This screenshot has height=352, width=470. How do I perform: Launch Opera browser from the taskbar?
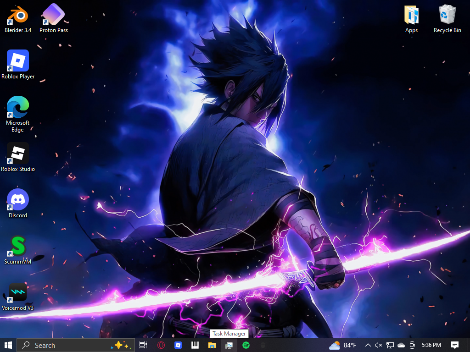click(161, 345)
